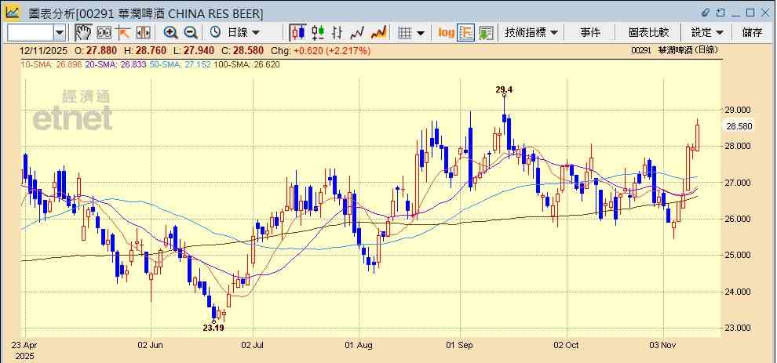Screen dimensions: 777x363
Task: Click the 事件 button
Action: click(x=590, y=32)
